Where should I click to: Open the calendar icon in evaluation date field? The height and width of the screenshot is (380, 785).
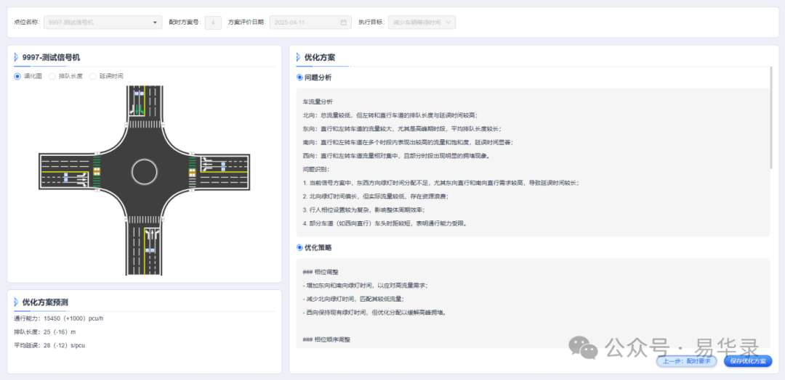[343, 22]
